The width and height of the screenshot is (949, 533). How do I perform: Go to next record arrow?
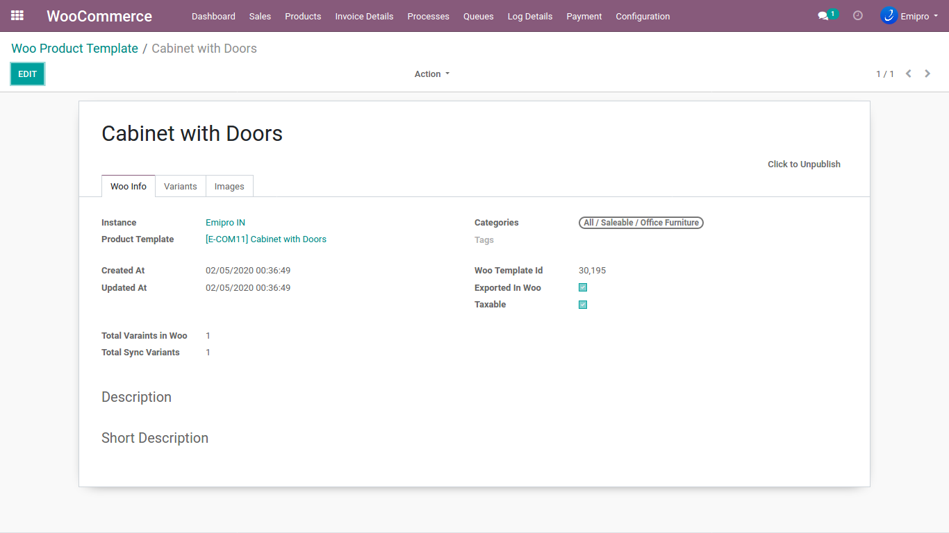click(927, 74)
